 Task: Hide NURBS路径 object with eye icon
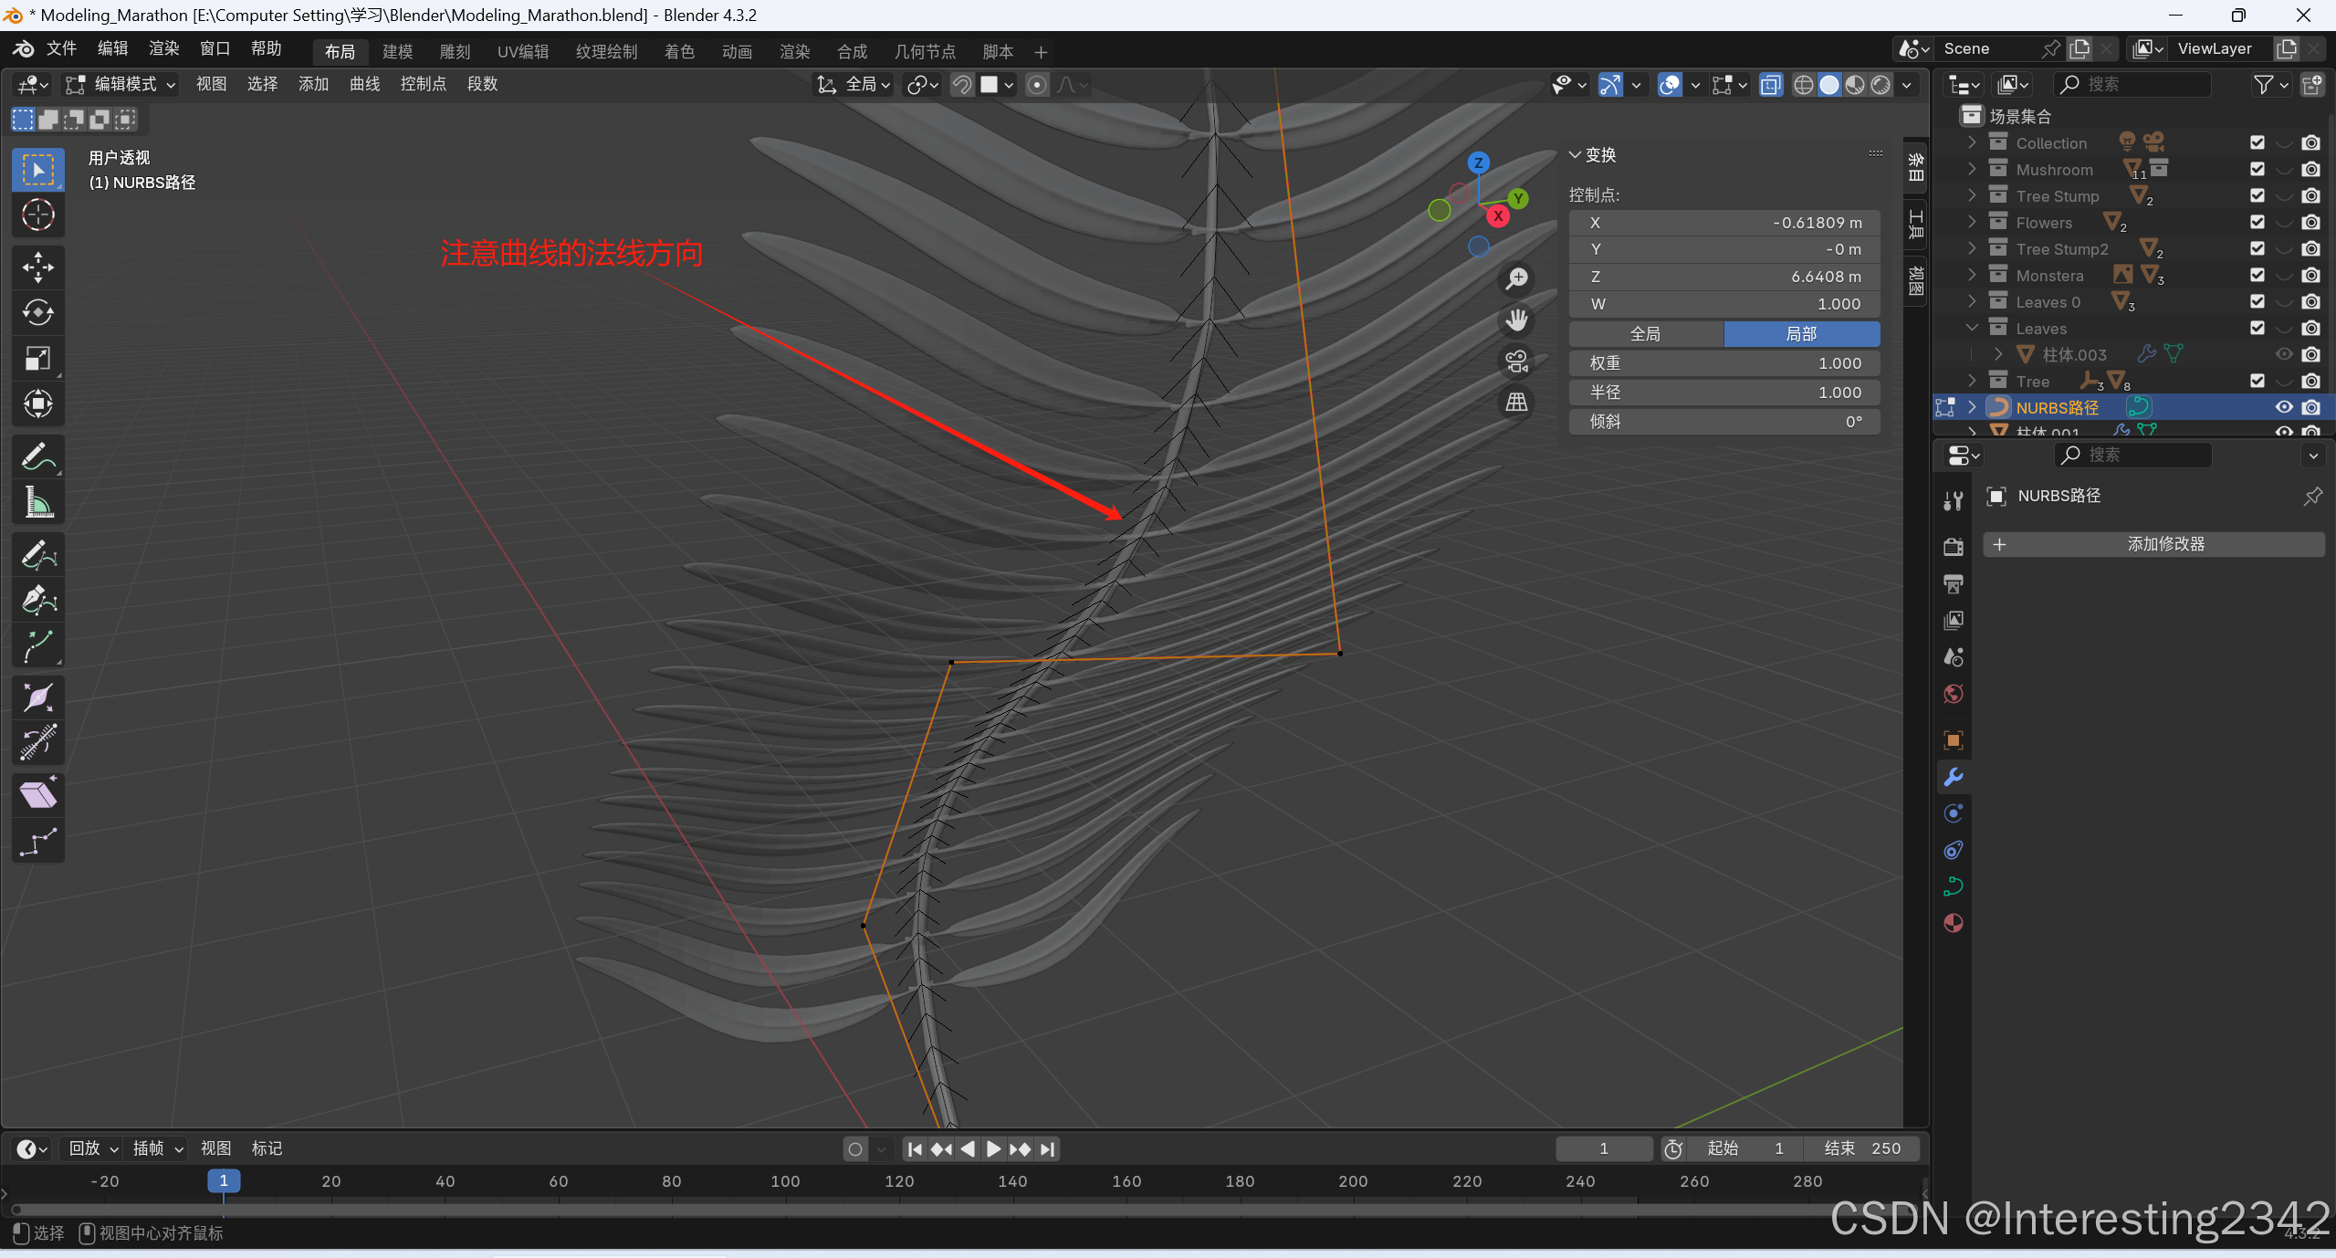click(2283, 407)
